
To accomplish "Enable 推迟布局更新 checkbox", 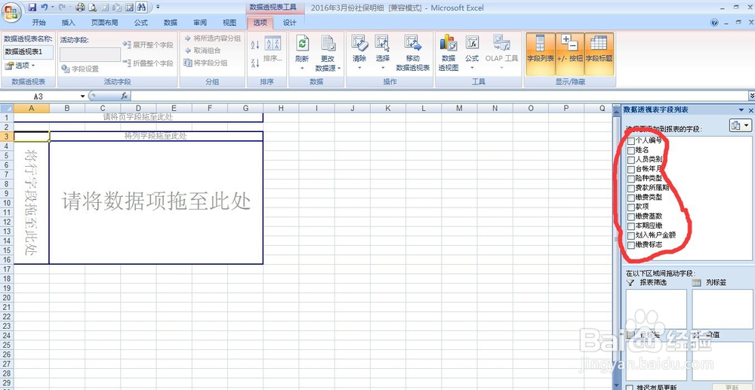I will coord(630,387).
